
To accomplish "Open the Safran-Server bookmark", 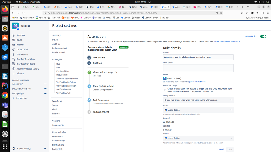I will tap(150, 18).
